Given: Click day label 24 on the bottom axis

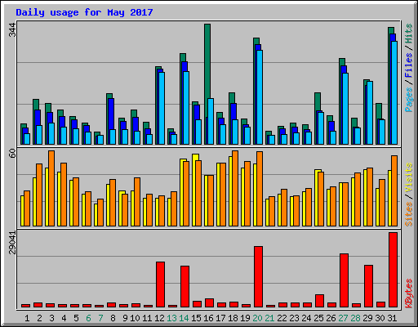Looking at the screenshot, I should click(x=306, y=318).
